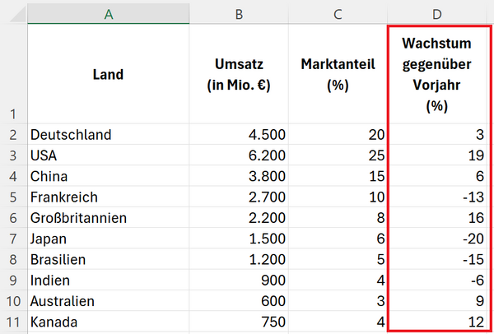
Task: Click Brasilien revenue cell 1.200
Action: (x=238, y=259)
